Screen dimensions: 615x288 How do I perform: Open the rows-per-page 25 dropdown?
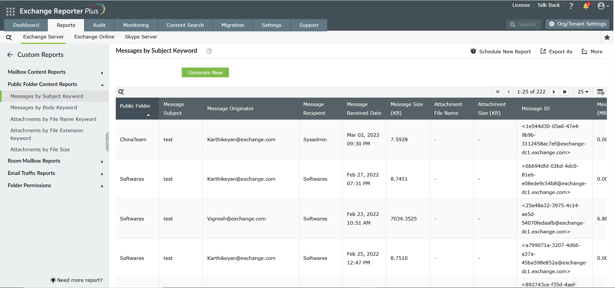(x=583, y=92)
